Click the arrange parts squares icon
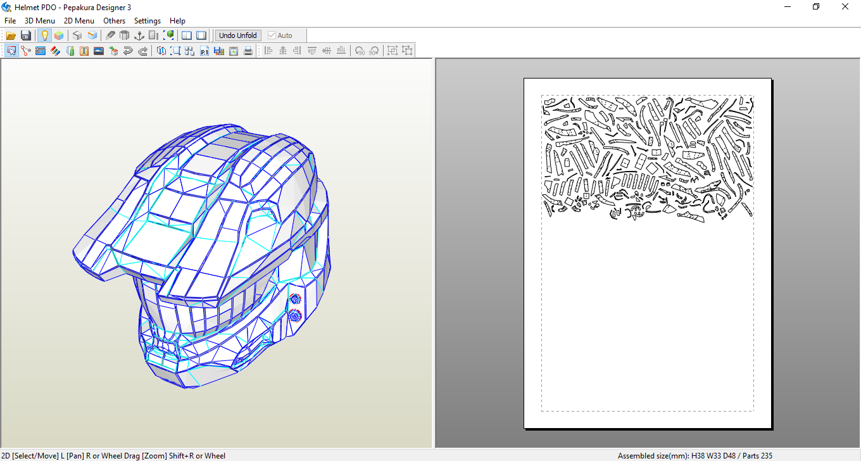 coord(190,51)
